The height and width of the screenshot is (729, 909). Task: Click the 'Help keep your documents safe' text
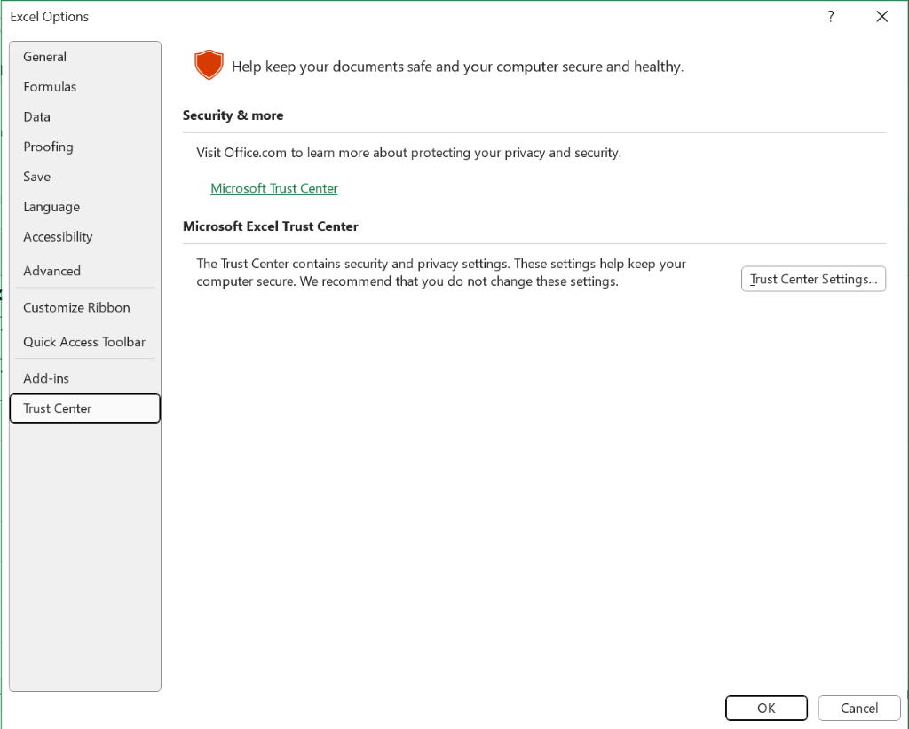click(457, 67)
